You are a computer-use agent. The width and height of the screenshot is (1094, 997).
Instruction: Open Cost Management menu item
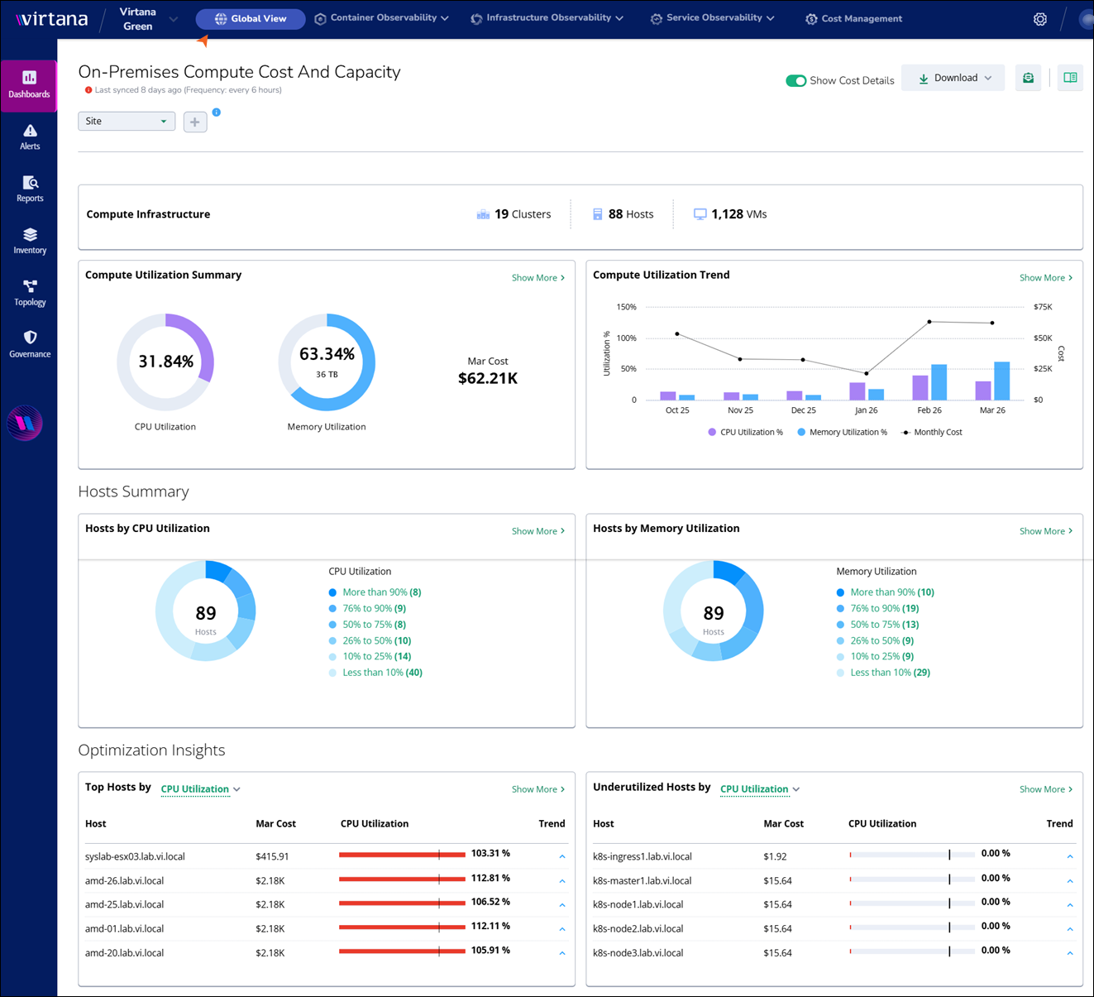[x=853, y=19]
